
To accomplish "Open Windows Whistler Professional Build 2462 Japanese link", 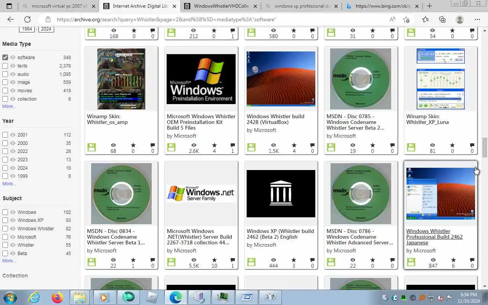I will [434, 237].
